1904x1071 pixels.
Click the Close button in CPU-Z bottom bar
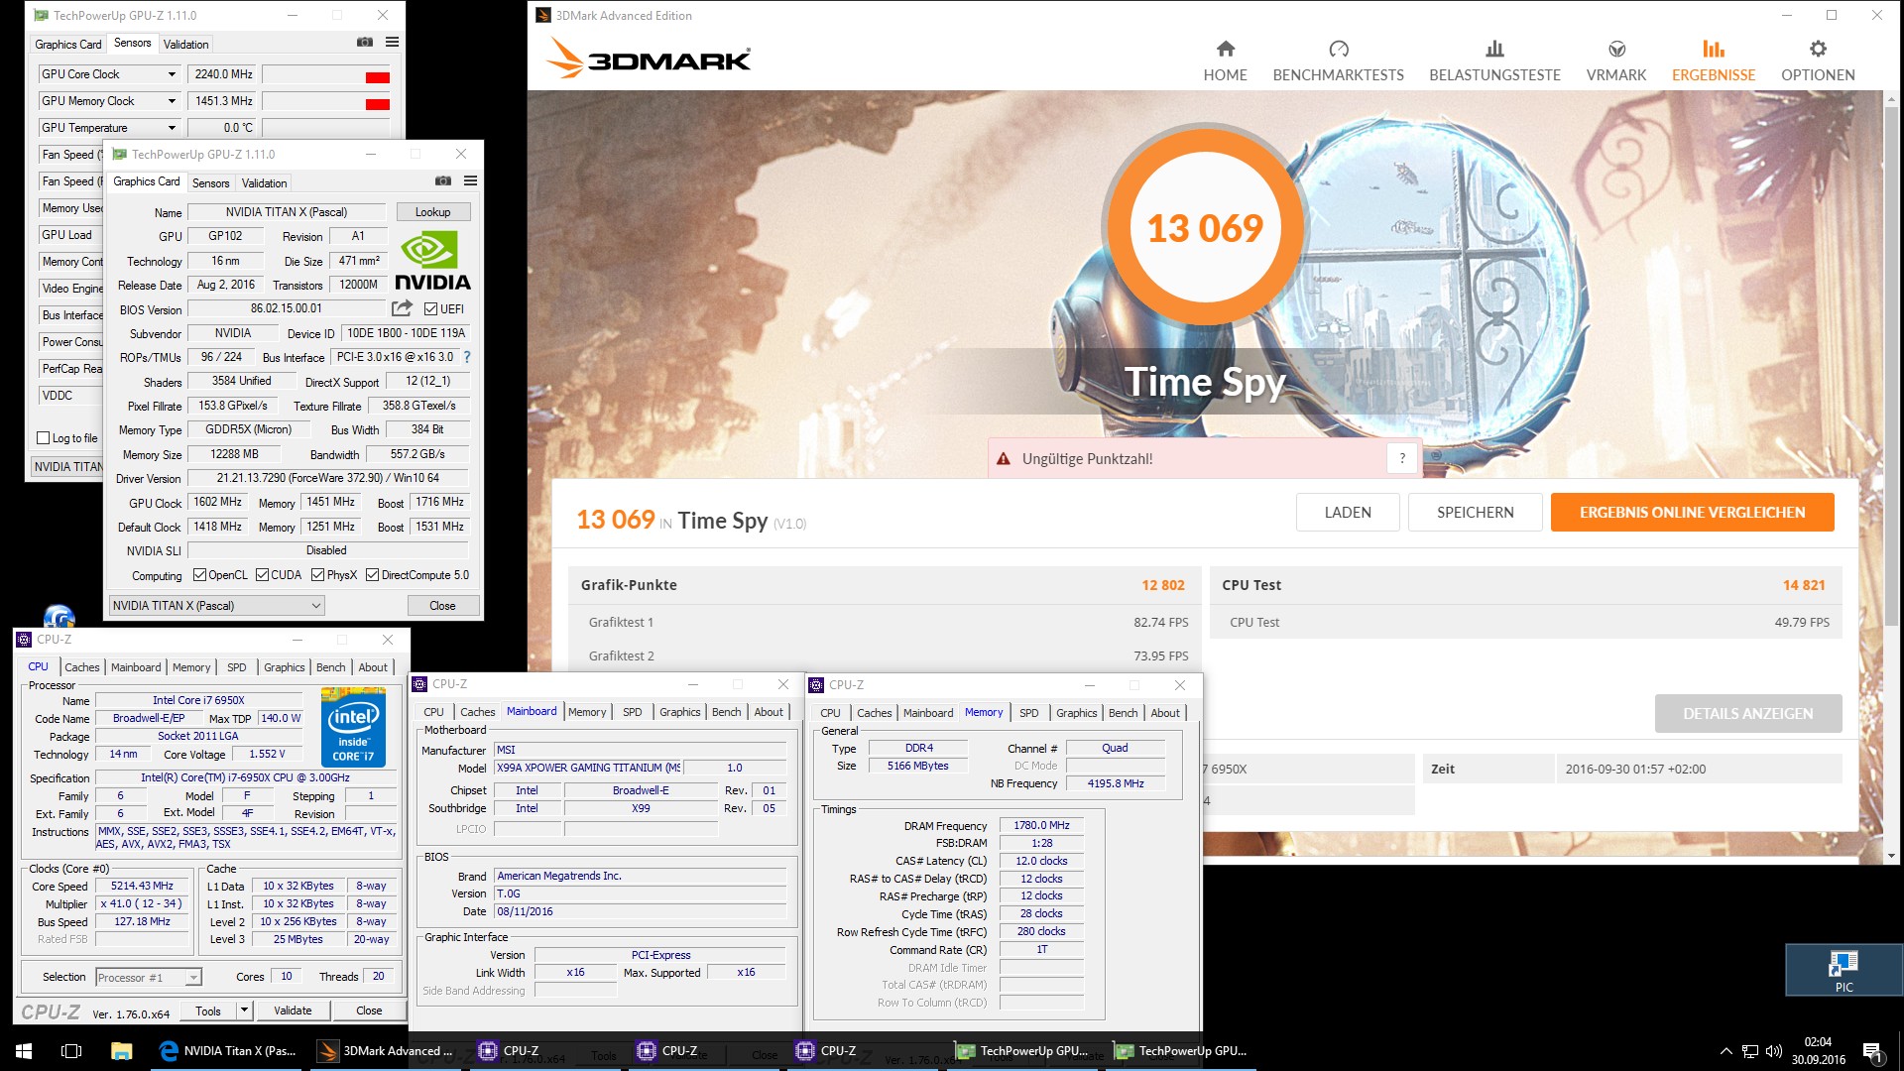[x=369, y=1011]
